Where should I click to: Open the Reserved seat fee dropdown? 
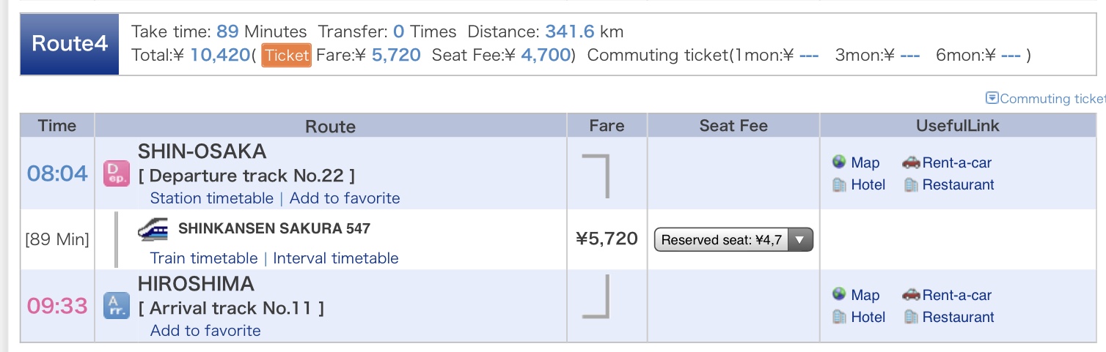(733, 239)
